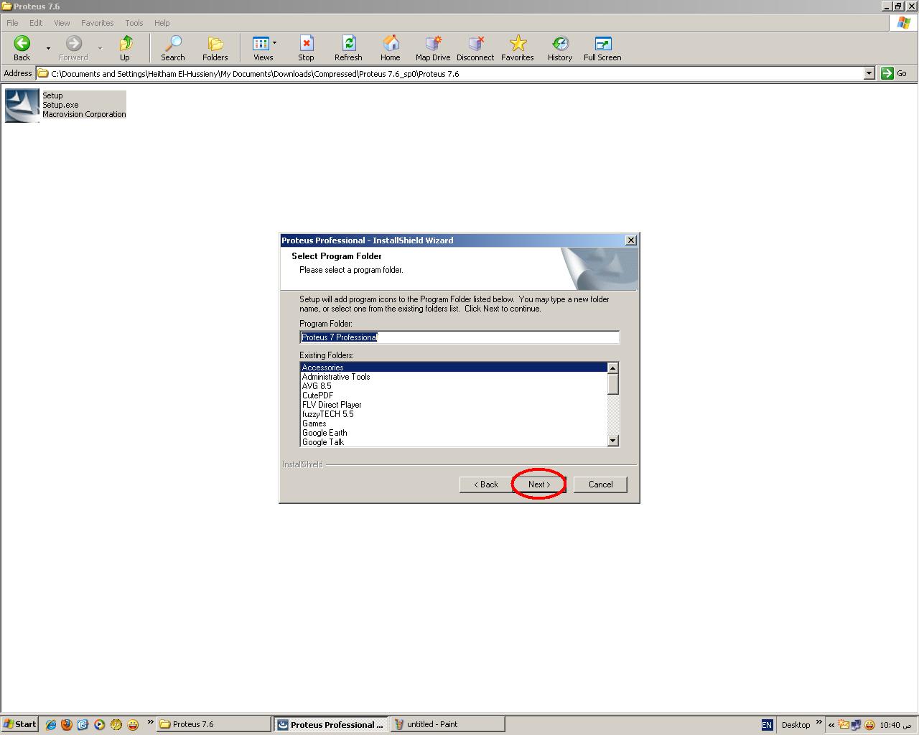This screenshot has width=919, height=735.
Task: Expand hidden system tray icons chevron
Action: pos(831,725)
